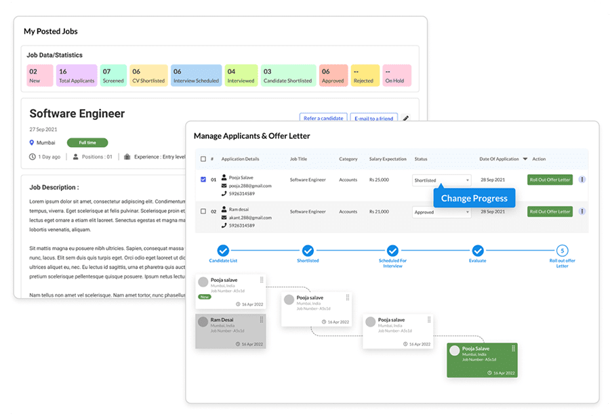Click the pencil edit icon beside E-mail to a friend
Screen dimensions: 610x416
click(405, 118)
